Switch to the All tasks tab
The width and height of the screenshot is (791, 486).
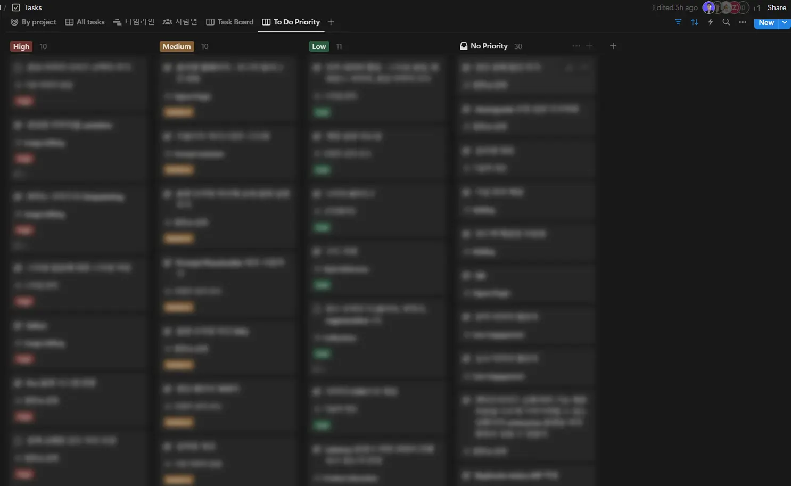(85, 22)
